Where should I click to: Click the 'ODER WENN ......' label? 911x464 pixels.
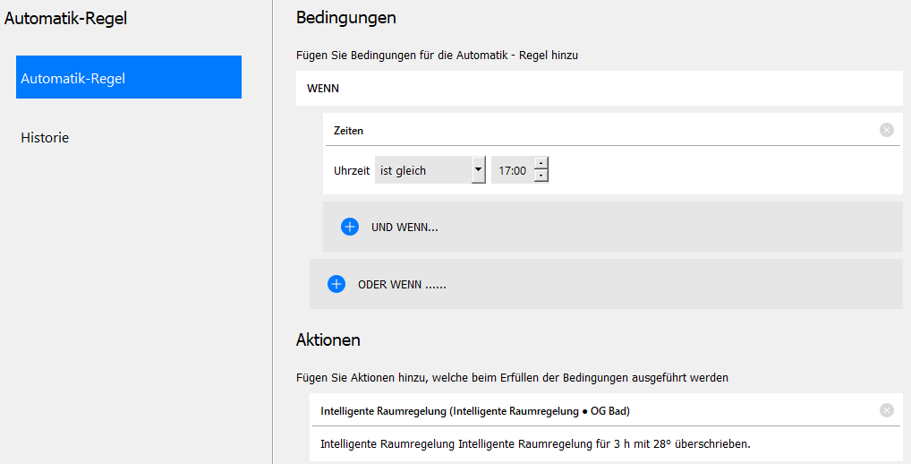402,285
